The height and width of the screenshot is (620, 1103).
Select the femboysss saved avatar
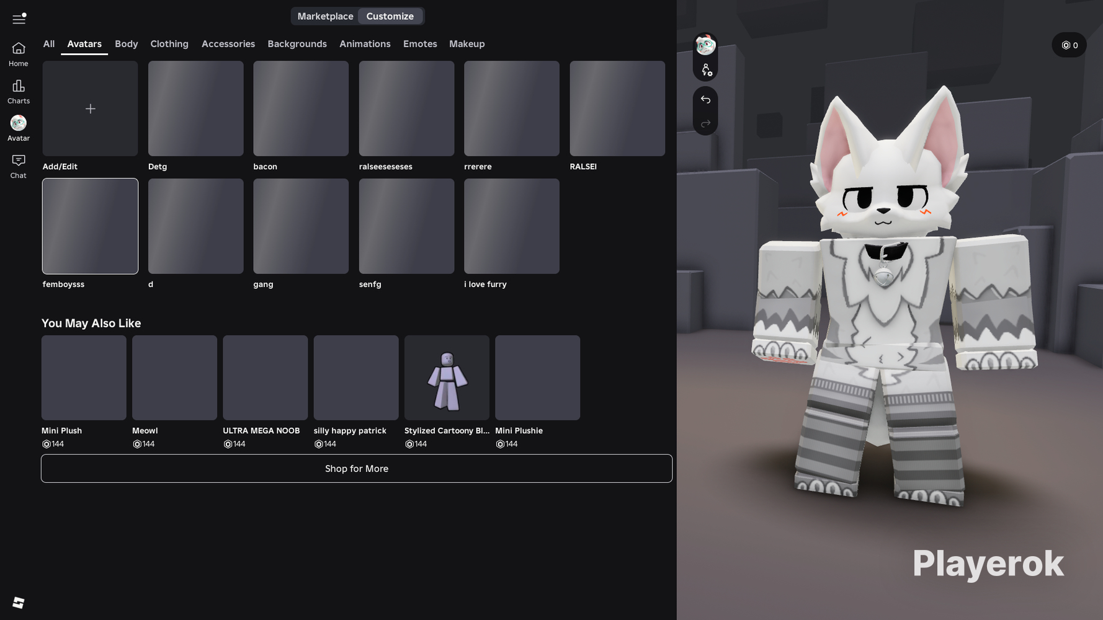[91, 226]
